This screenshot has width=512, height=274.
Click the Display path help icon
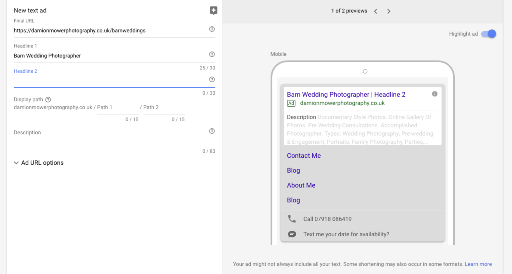[x=48, y=100]
